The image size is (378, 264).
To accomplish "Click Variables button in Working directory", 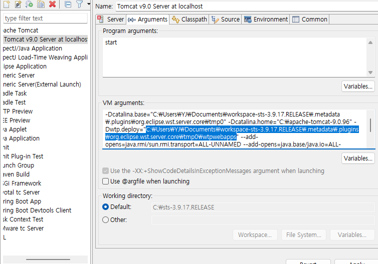I will click(352, 235).
